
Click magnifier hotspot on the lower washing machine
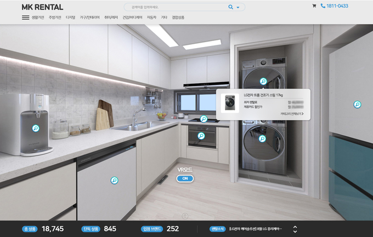(x=262, y=139)
